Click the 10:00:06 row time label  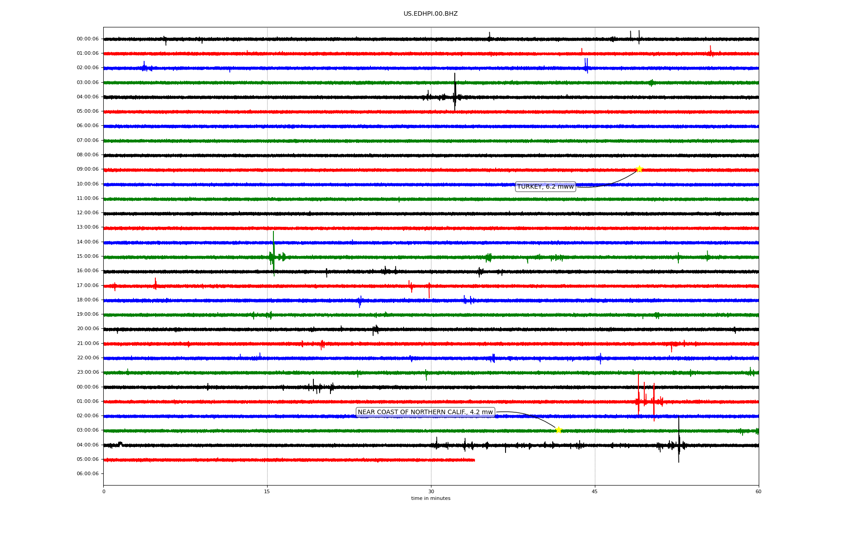88,184
